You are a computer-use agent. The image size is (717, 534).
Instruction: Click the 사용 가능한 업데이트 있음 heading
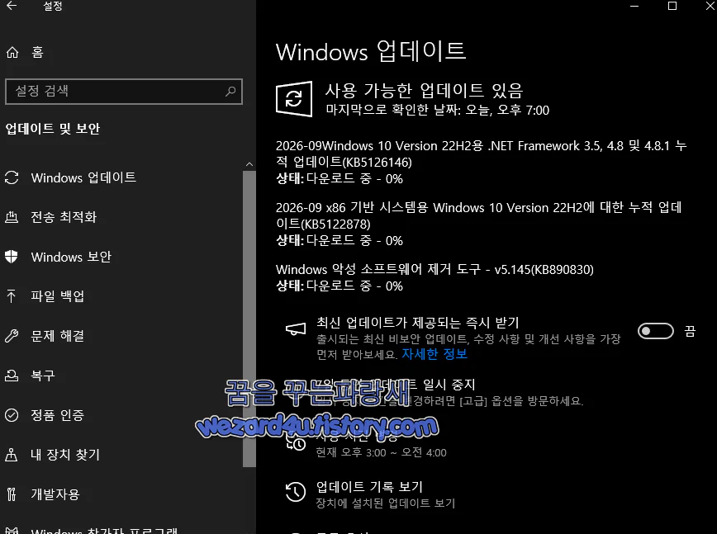424,91
